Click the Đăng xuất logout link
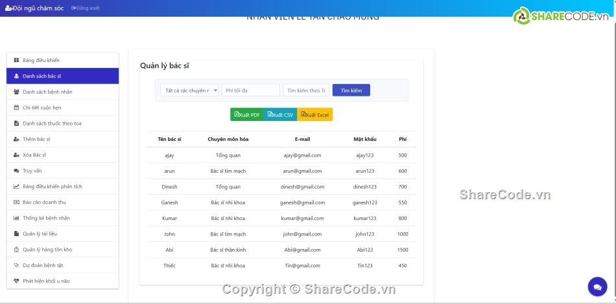This screenshot has width=616, height=304. coord(85,8)
